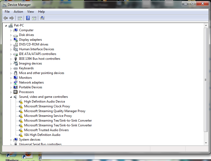Click the Back arrow toolbar icon
This screenshot has width=211, height=161.
(x=6, y=18)
